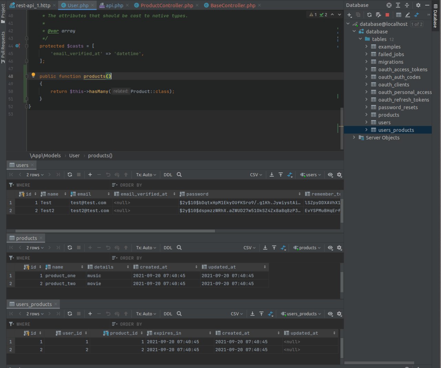The height and width of the screenshot is (368, 441).
Task: Click the add row plus icon in users_products toolbar
Action: (x=90, y=314)
